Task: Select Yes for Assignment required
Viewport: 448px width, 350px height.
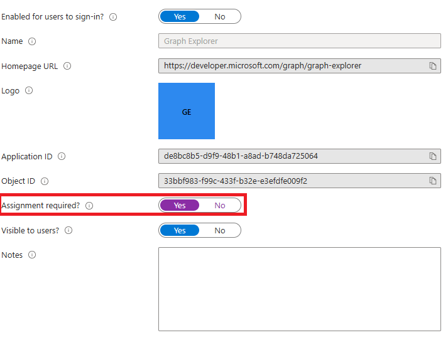Action: coord(180,205)
